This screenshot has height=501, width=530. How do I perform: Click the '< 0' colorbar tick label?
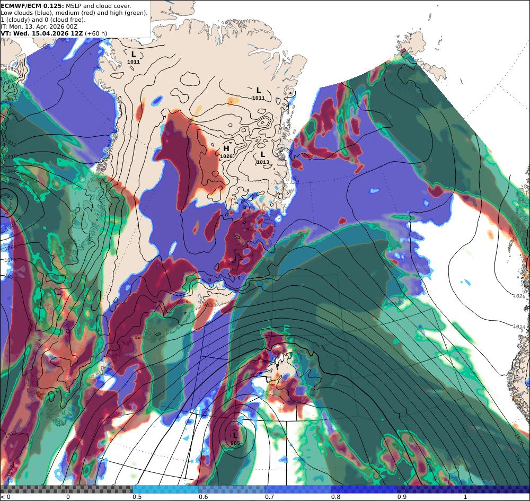coord(5,497)
